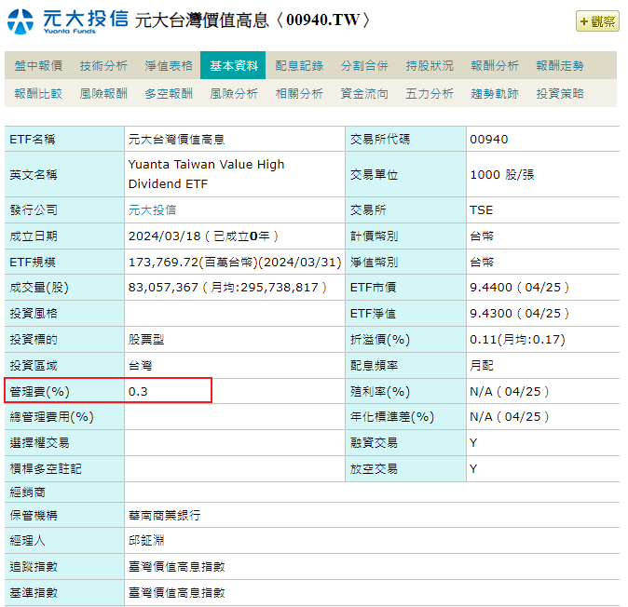The width and height of the screenshot is (628, 607).
Task: Select inception date 2024/03/18
Action: point(164,236)
